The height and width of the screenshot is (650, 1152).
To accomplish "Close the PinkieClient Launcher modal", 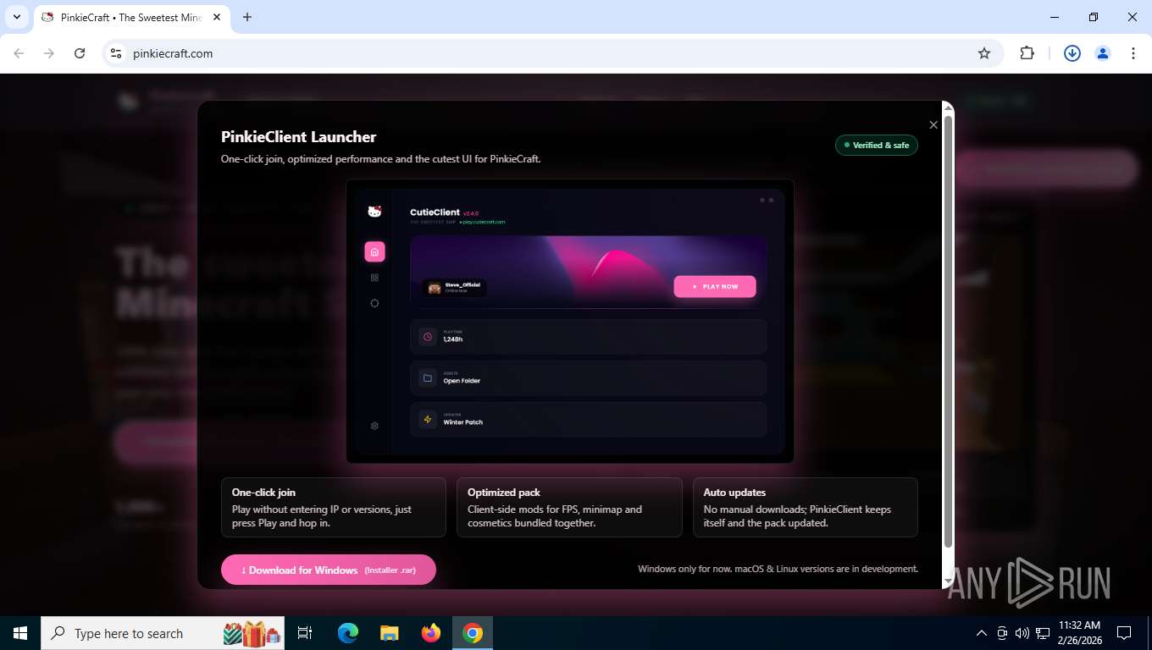I will click(x=933, y=125).
